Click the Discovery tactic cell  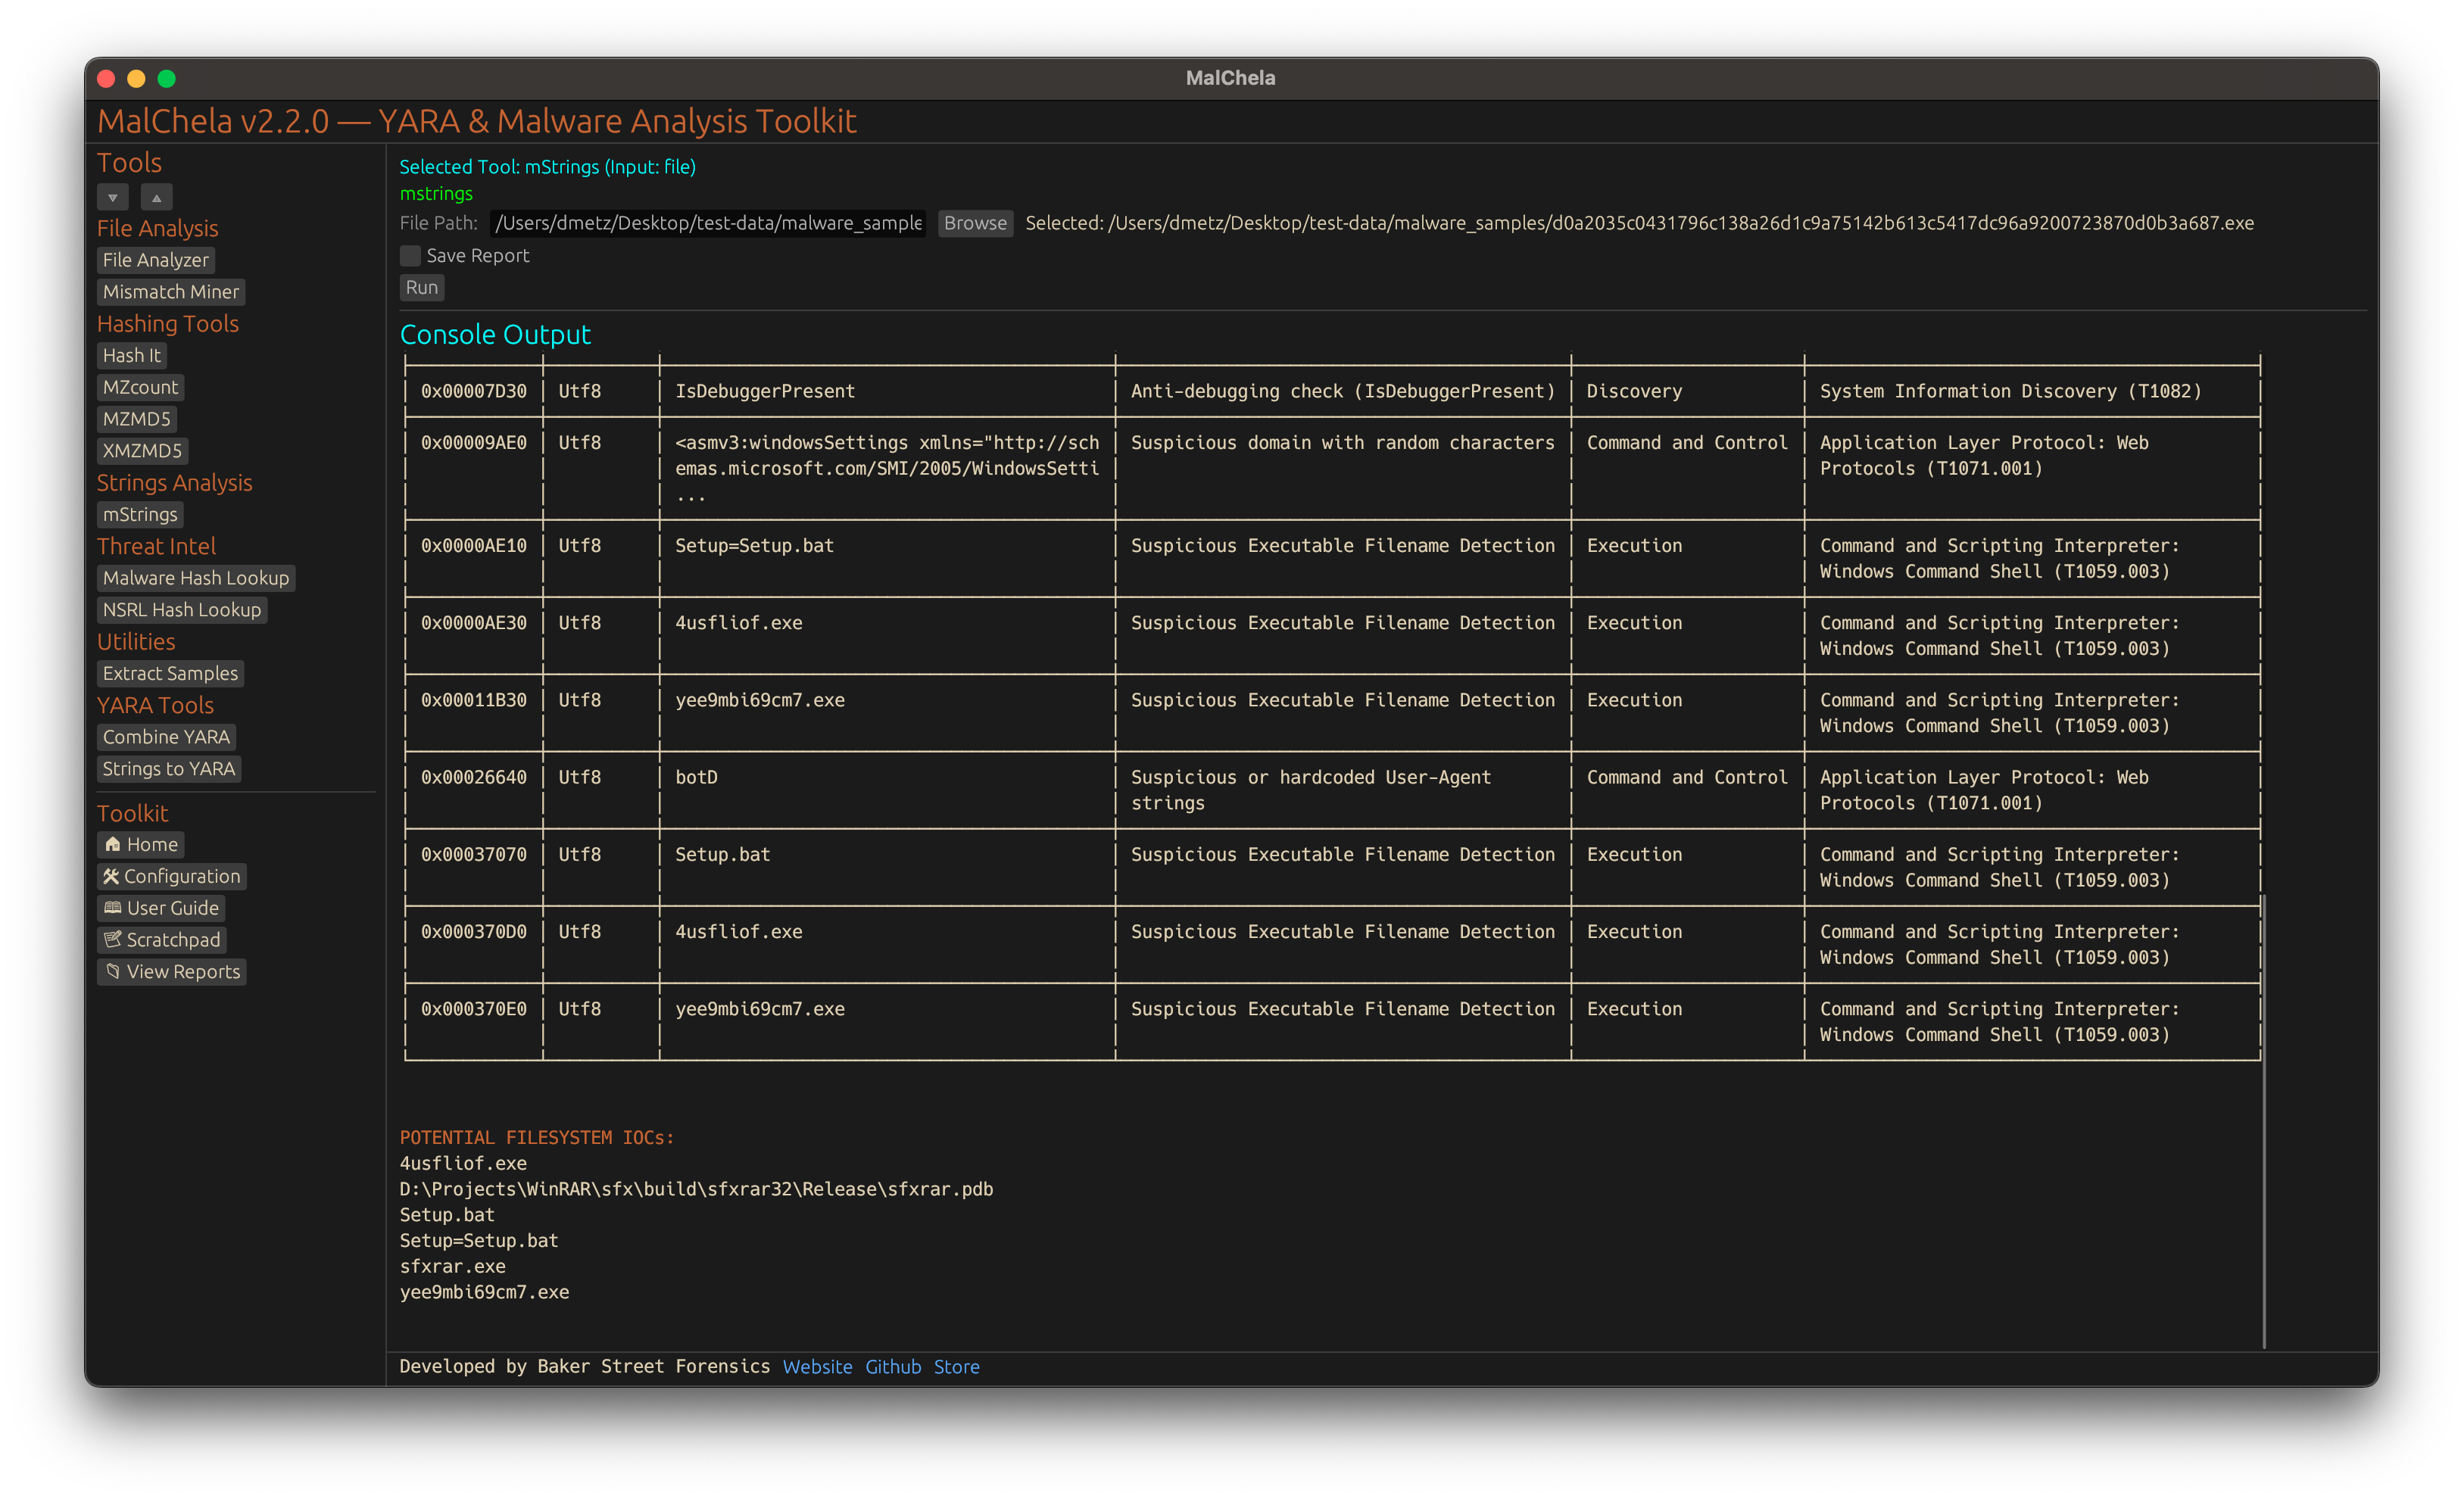(x=1634, y=391)
